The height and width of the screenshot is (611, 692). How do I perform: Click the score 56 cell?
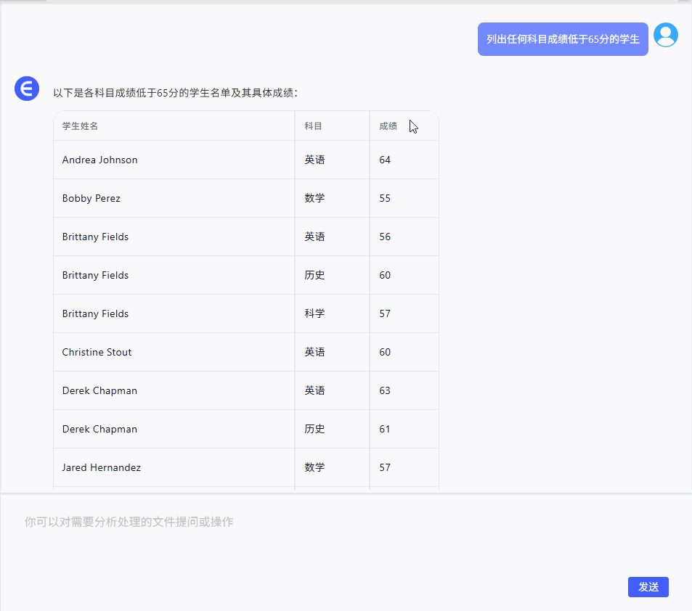coord(385,237)
